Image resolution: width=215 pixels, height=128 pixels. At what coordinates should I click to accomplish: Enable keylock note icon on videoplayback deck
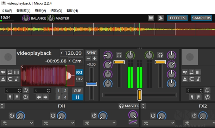click(17, 79)
